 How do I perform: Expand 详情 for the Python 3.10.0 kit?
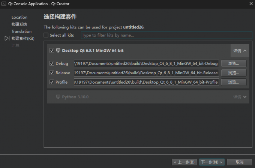(240, 97)
